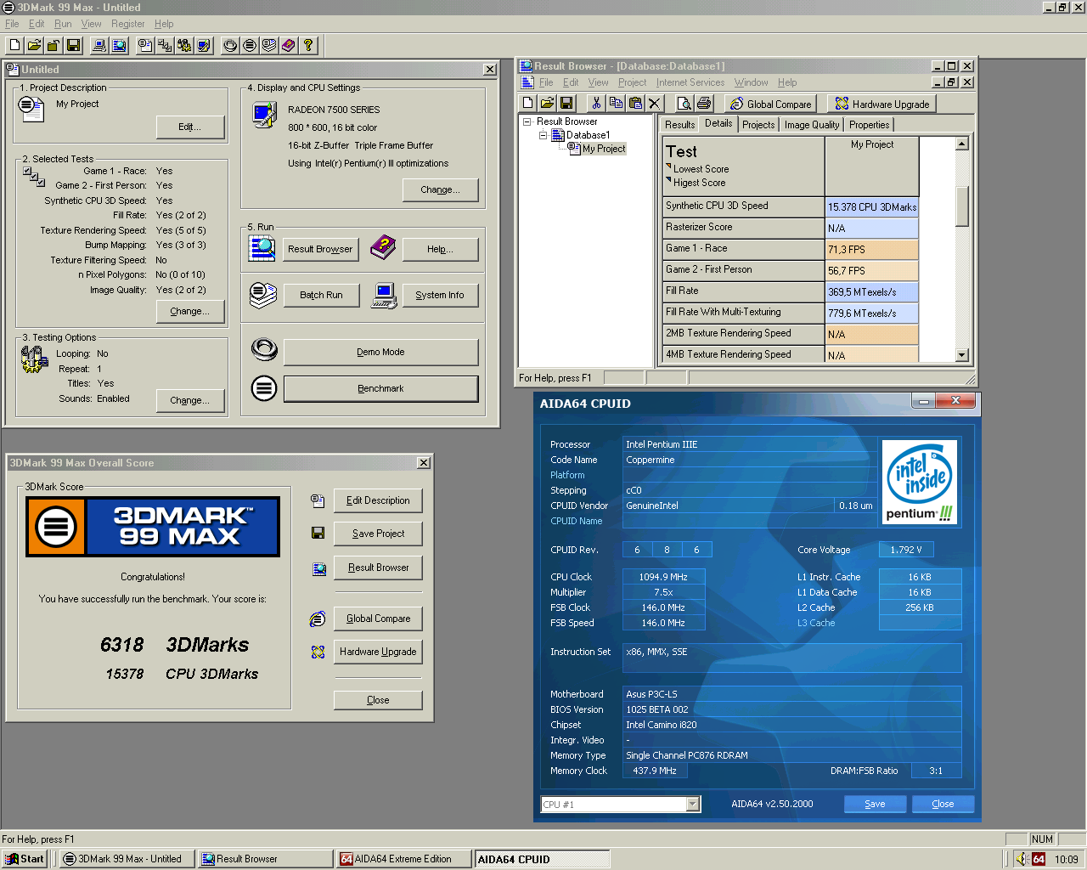
Task: Click the Change... button in Selected Tests section
Action: [x=189, y=311]
